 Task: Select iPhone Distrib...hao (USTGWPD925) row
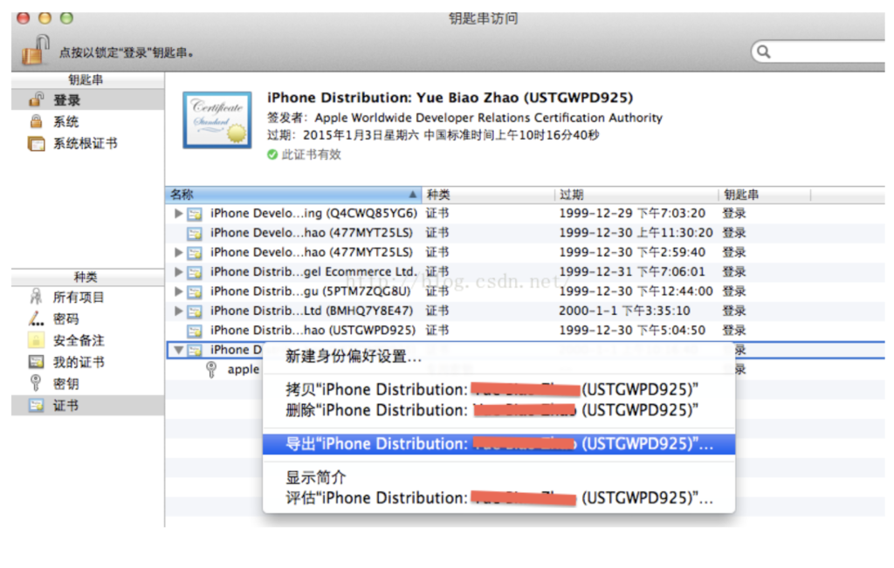click(525, 330)
